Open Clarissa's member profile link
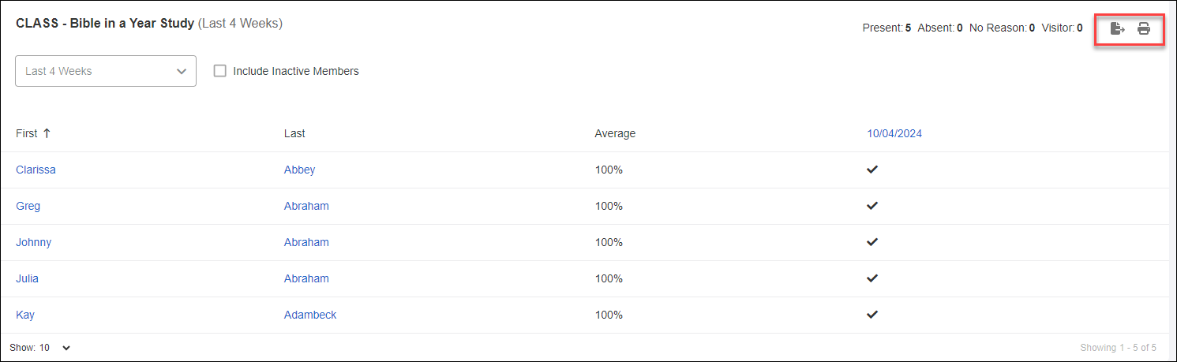The height and width of the screenshot is (362, 1177). coord(36,170)
